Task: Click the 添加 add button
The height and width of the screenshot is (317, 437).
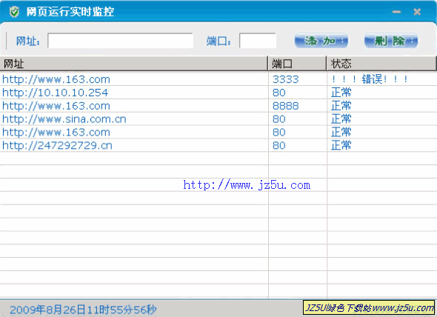Action: [321, 41]
